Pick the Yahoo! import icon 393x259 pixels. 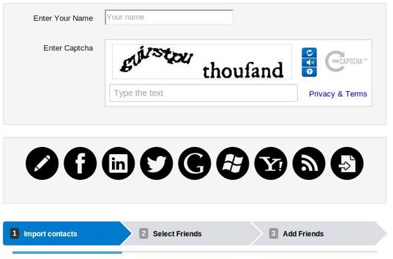(271, 163)
